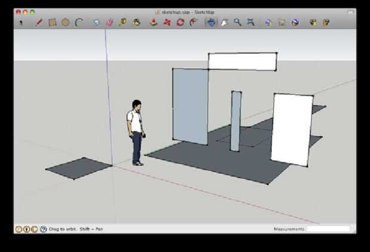Click the standing man figure in the model
This screenshot has height=252, width=370.
click(x=136, y=133)
